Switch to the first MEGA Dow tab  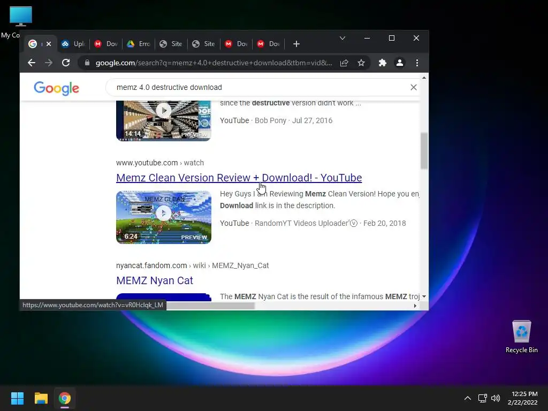click(106, 44)
